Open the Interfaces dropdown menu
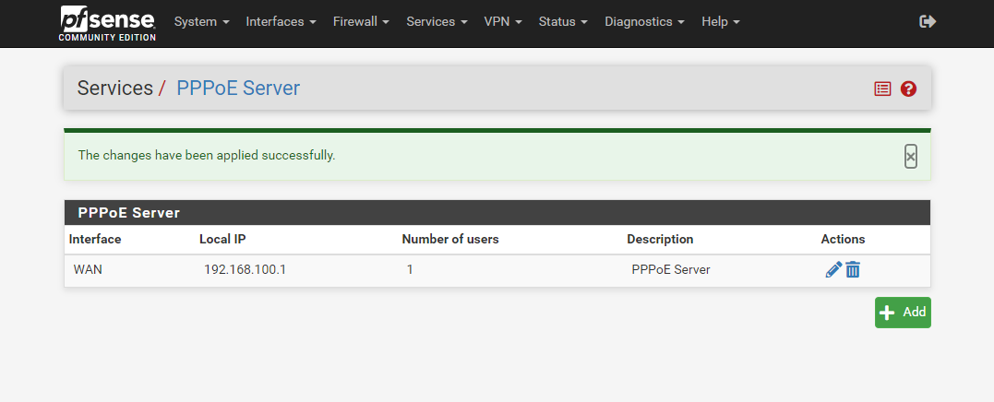This screenshot has height=402, width=994. point(281,21)
